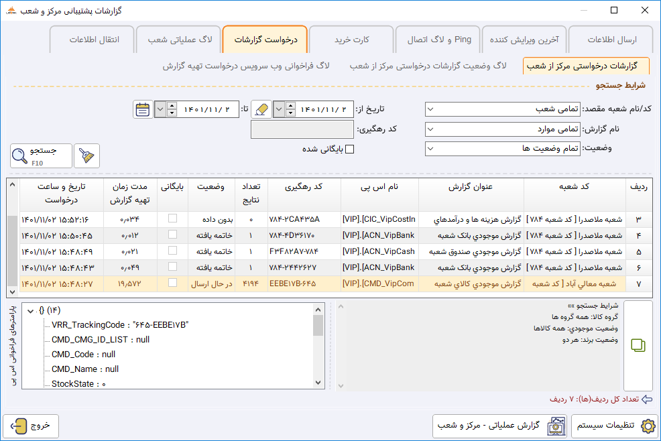Click the broom clear-filters icon
The height and width of the screenshot is (441, 661).
(x=87, y=155)
